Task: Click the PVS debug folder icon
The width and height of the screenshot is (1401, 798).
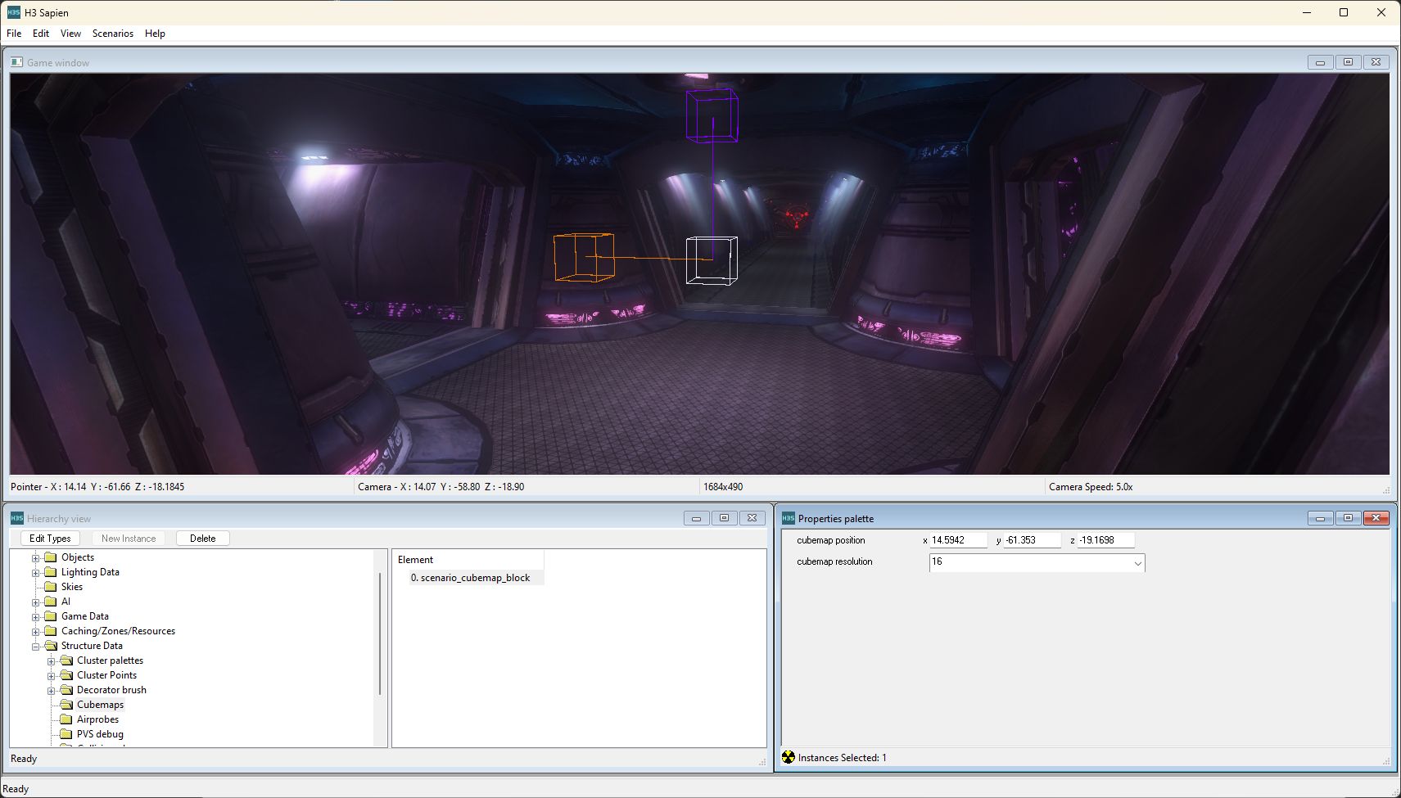Action: coord(66,734)
